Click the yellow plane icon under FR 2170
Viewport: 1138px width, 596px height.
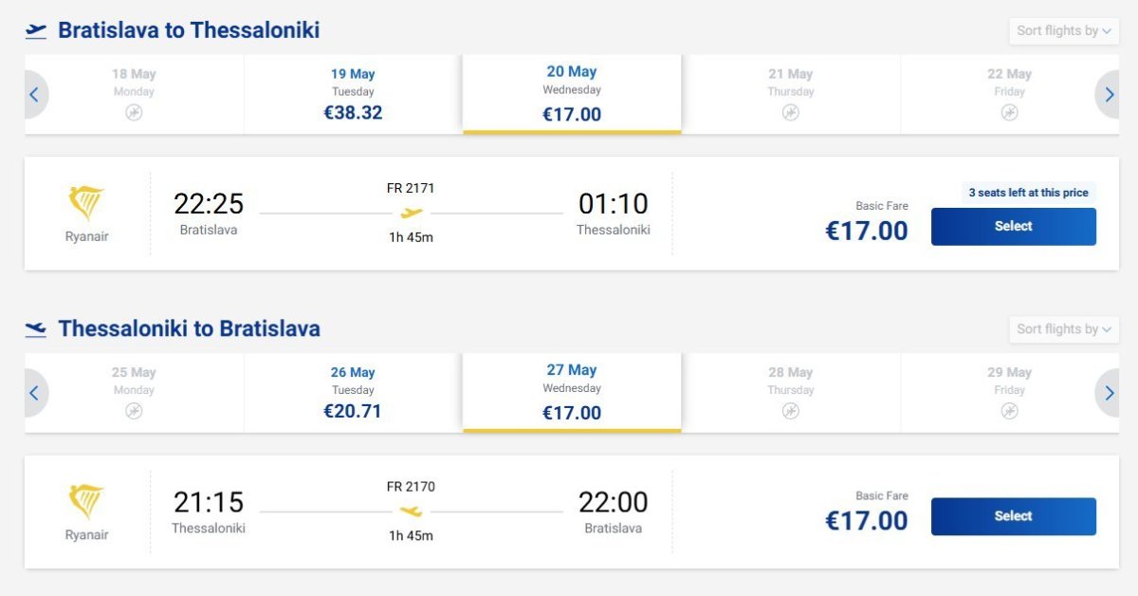click(411, 512)
